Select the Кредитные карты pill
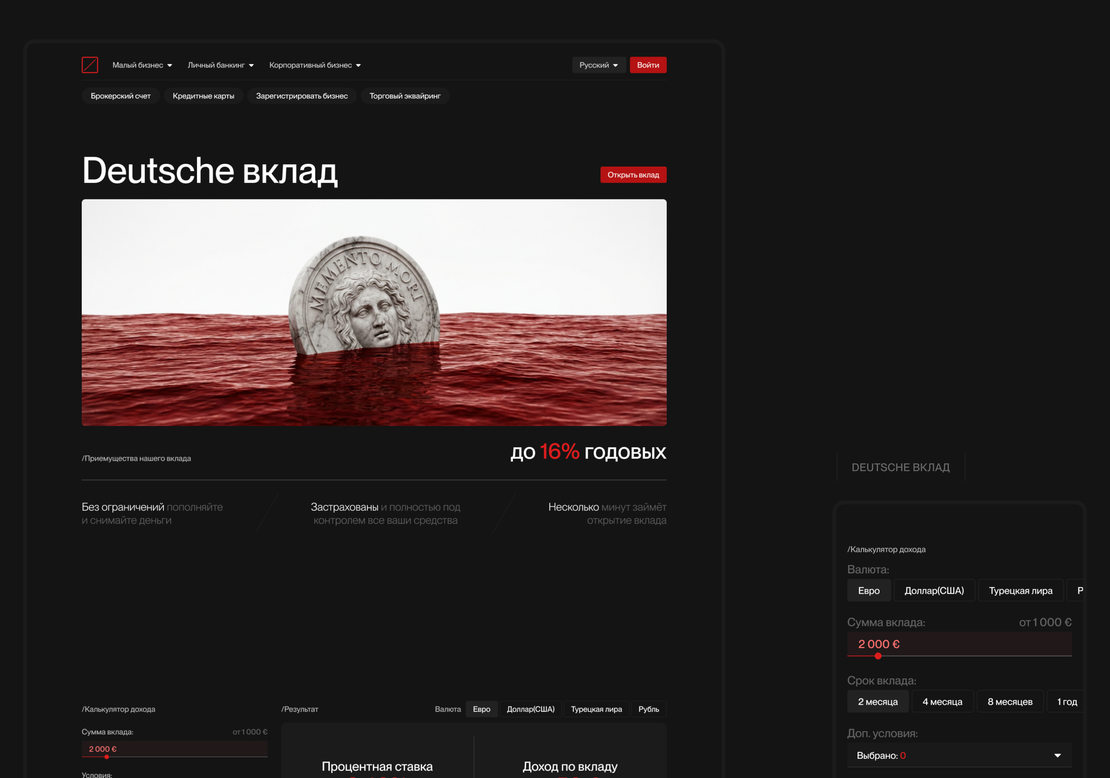This screenshot has height=778, width=1110. (x=203, y=96)
